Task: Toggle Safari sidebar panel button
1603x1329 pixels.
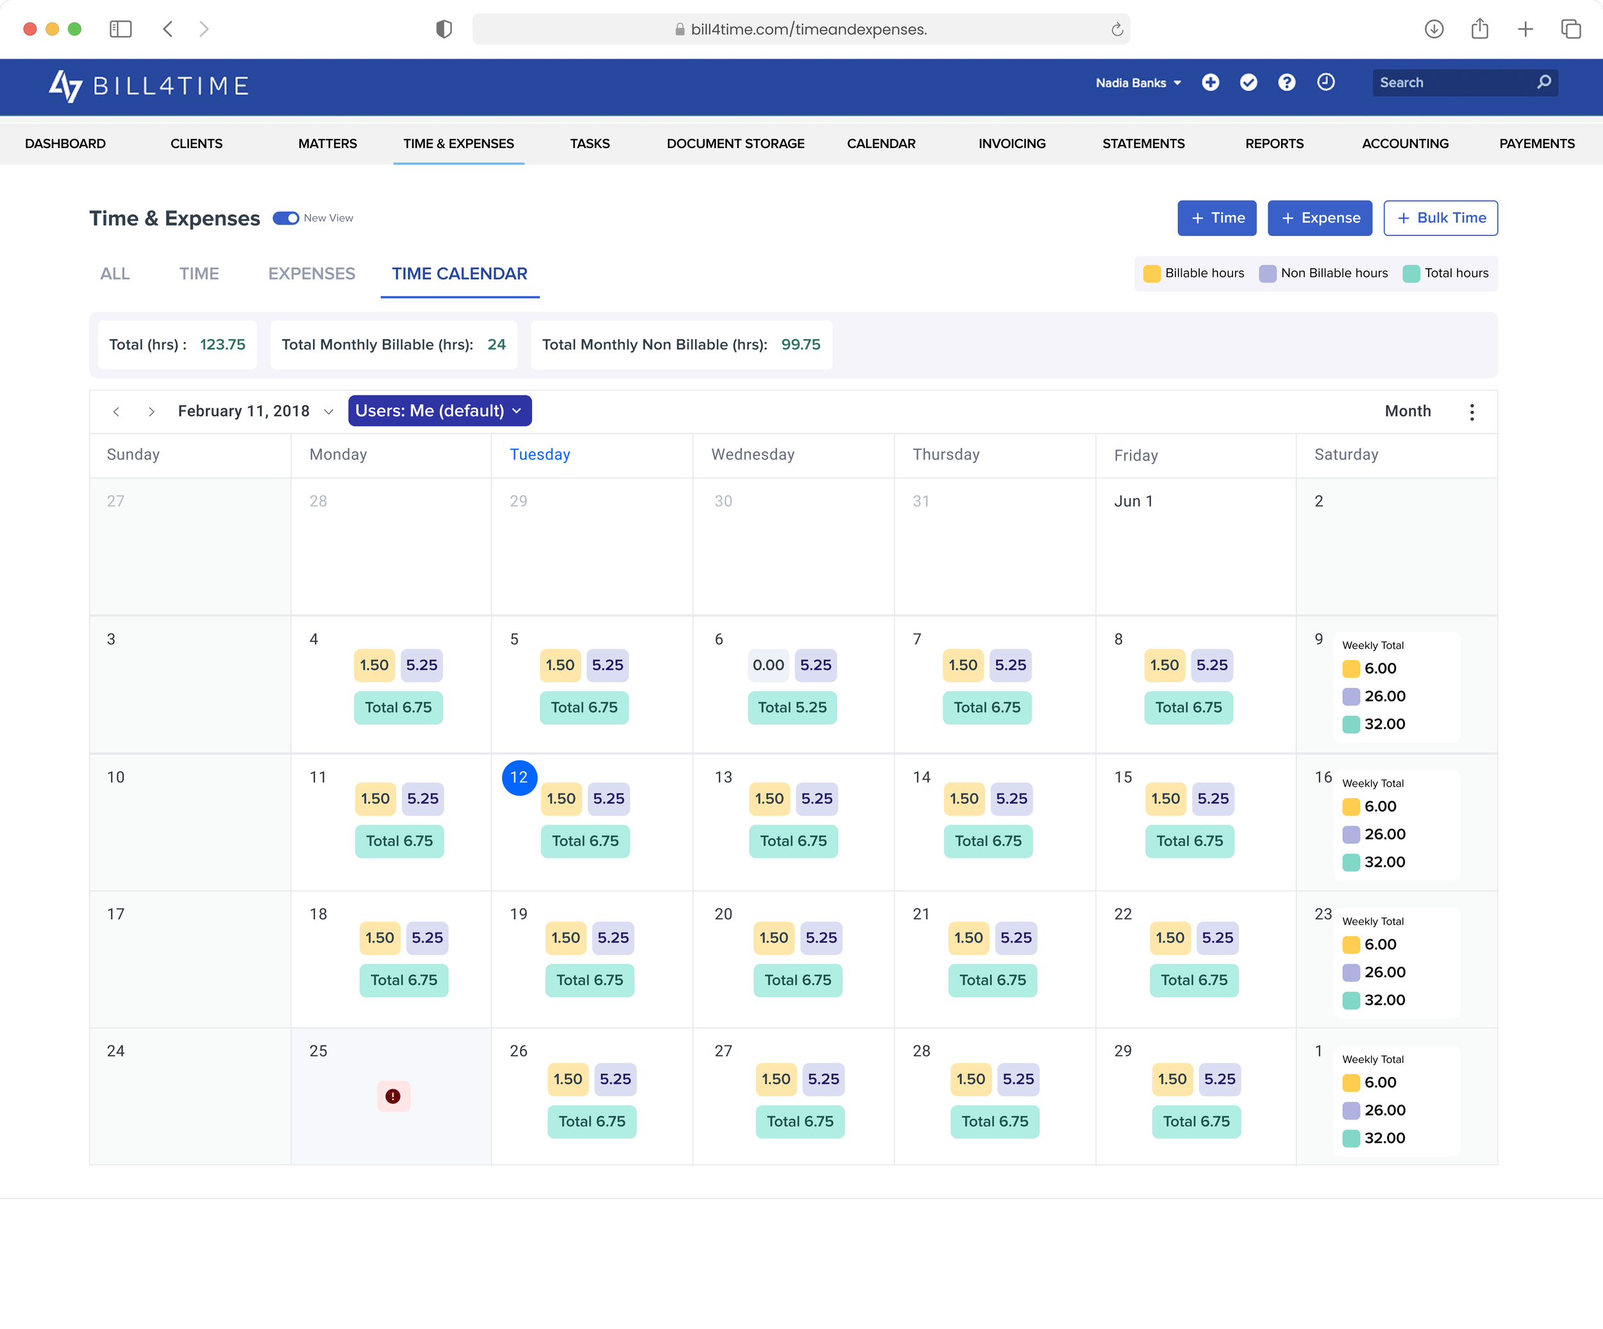Action: pos(121,29)
